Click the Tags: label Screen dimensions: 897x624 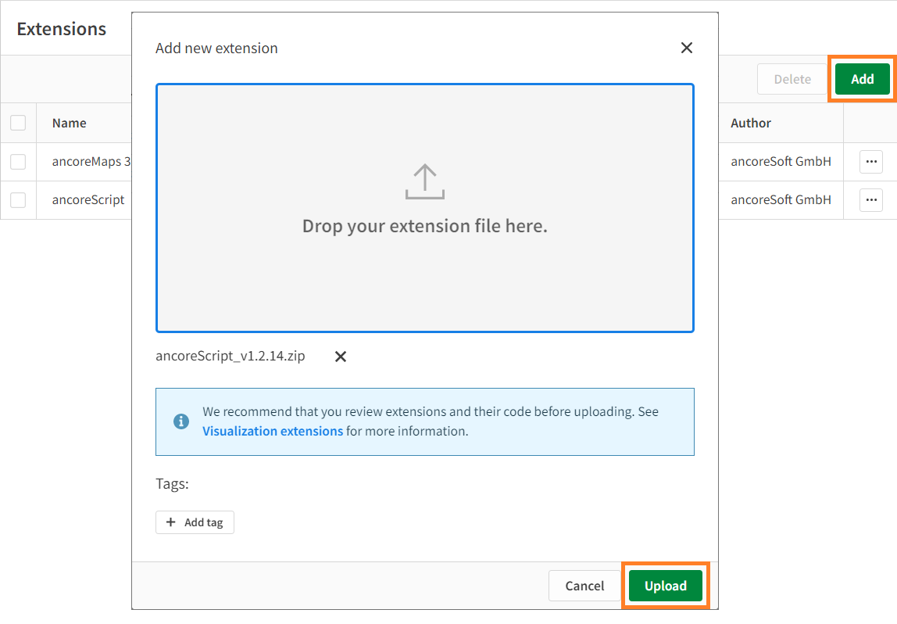tap(172, 484)
